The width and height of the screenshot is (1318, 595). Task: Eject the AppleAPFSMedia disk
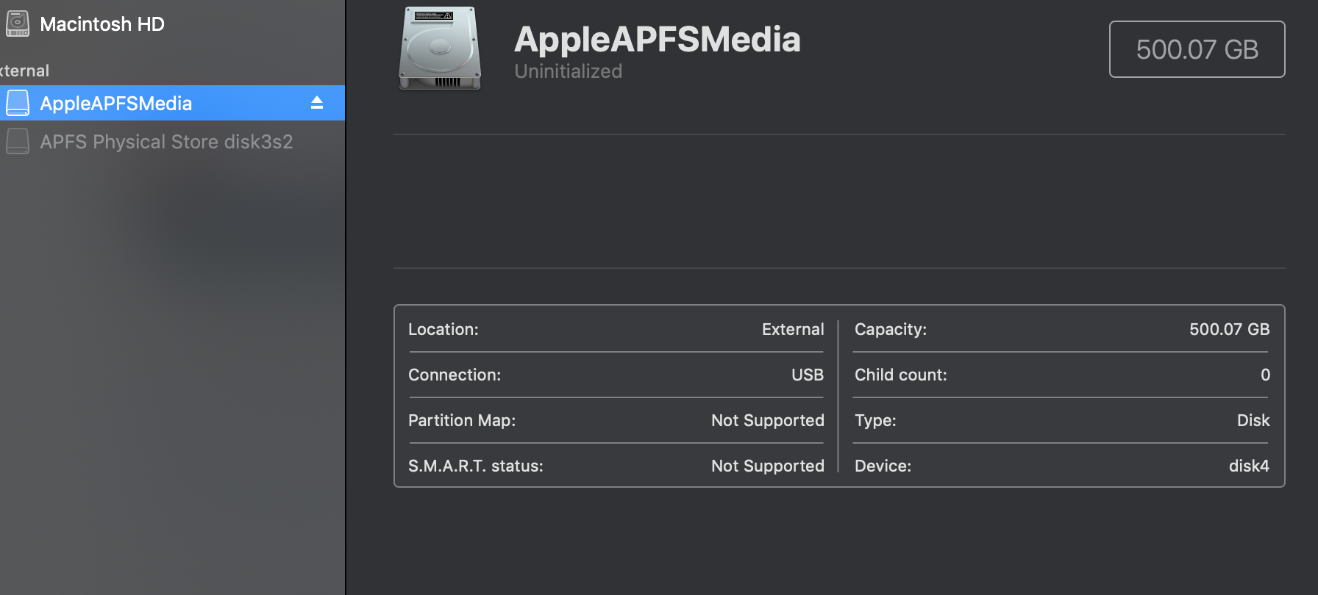tap(317, 103)
